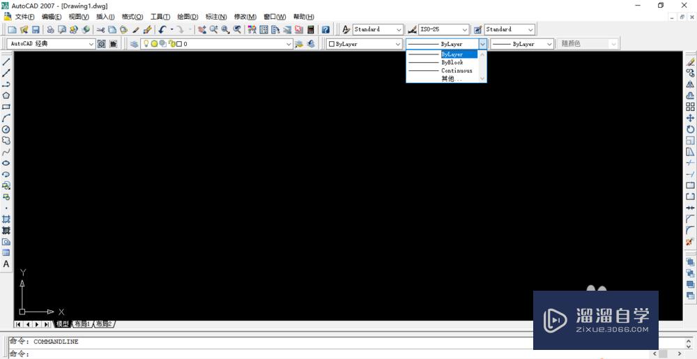Open Layer Properties Manager icon

(x=134, y=44)
